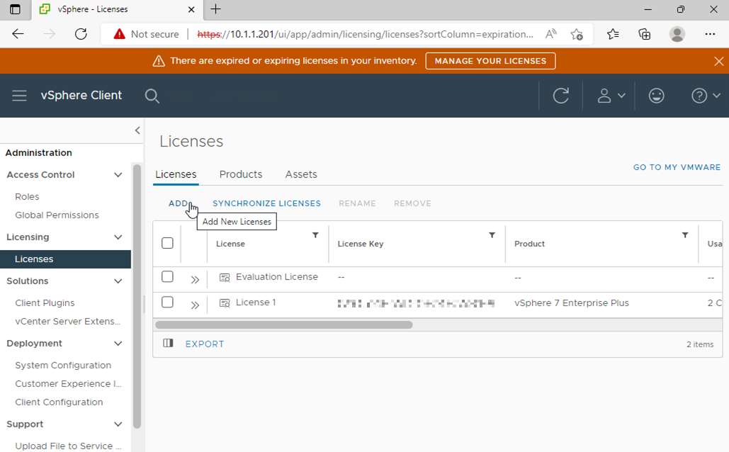Switch to the Products tab
729x452 pixels.
coord(240,174)
